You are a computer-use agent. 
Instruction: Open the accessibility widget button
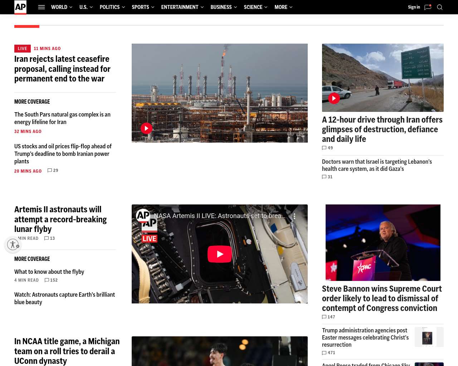point(13,244)
